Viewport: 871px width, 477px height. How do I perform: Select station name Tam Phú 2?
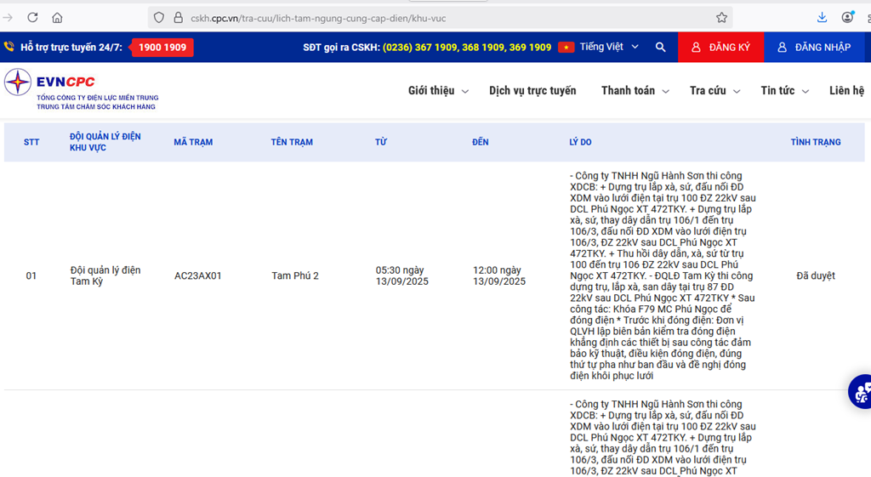click(x=295, y=275)
